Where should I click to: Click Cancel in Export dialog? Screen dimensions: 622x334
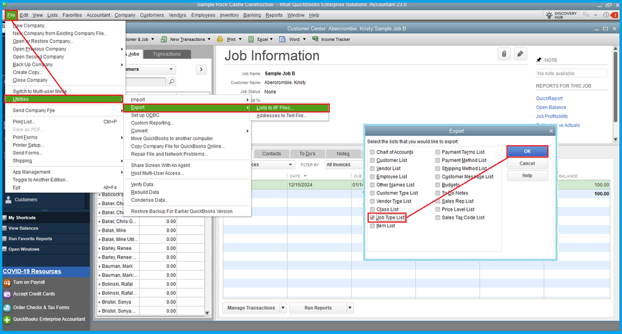pyautogui.click(x=527, y=164)
